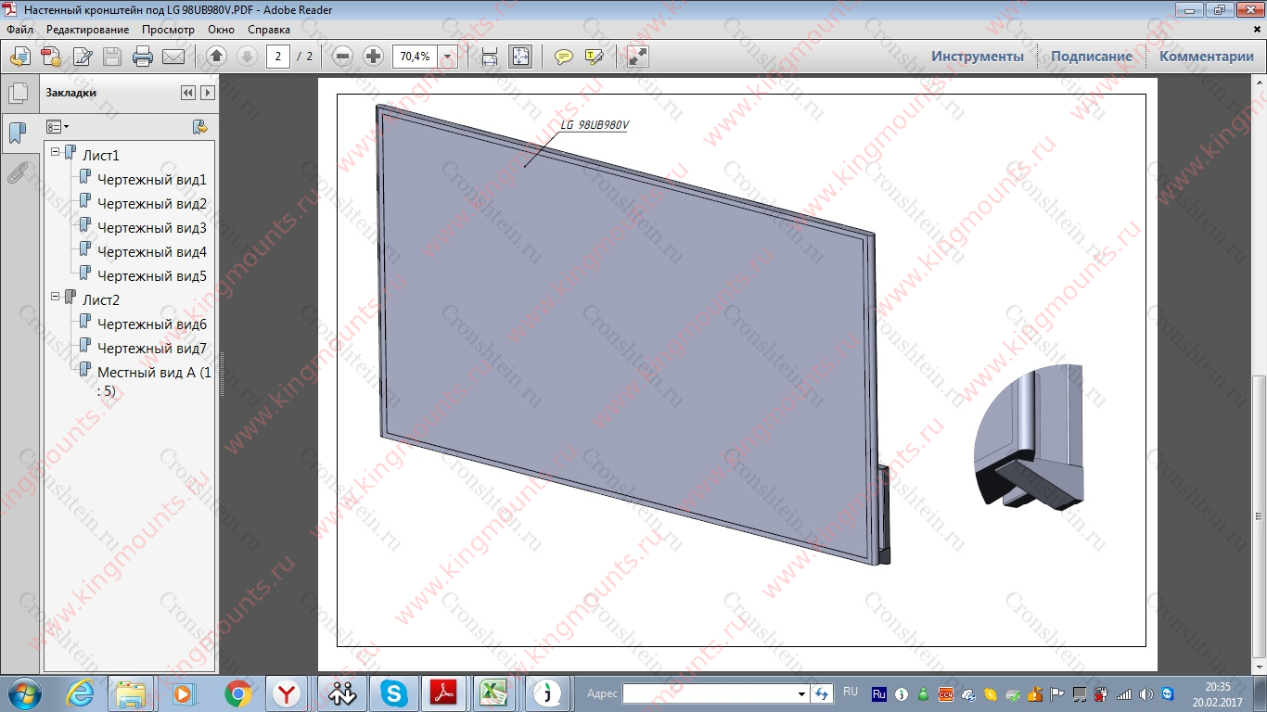This screenshot has width=1267, height=712.
Task: Open the Комментарии pane
Action: coord(1206,57)
